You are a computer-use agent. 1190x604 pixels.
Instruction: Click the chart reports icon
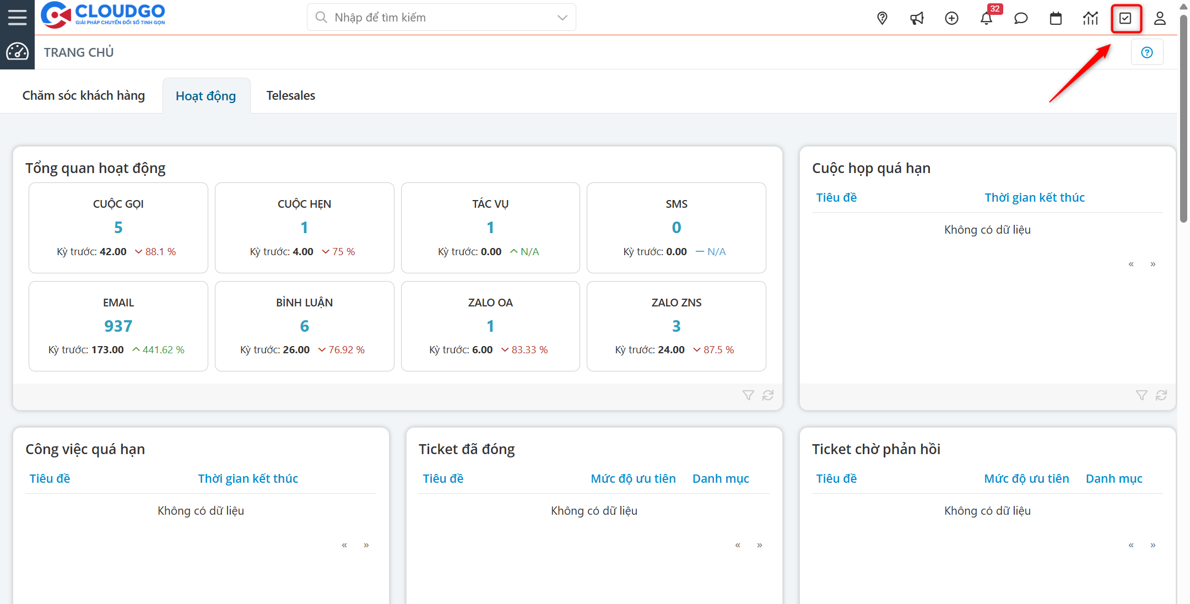pos(1090,18)
